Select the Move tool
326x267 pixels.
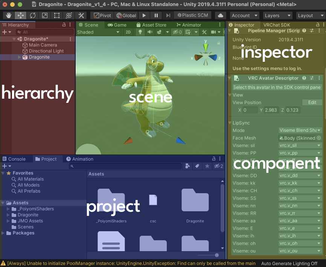tap(21, 15)
